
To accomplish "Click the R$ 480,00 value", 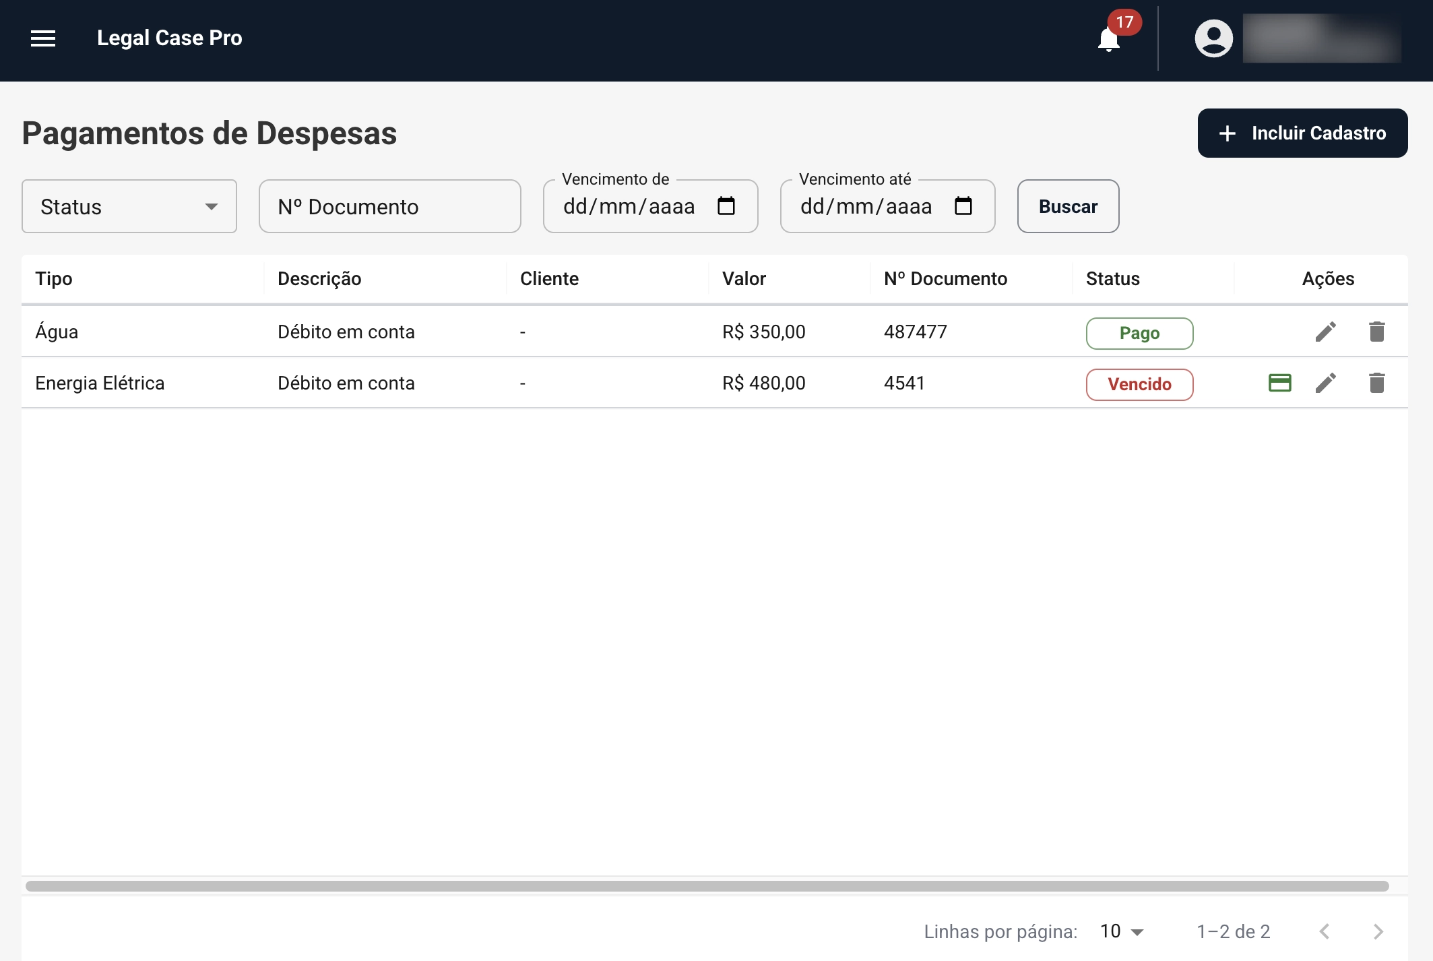I will [763, 383].
